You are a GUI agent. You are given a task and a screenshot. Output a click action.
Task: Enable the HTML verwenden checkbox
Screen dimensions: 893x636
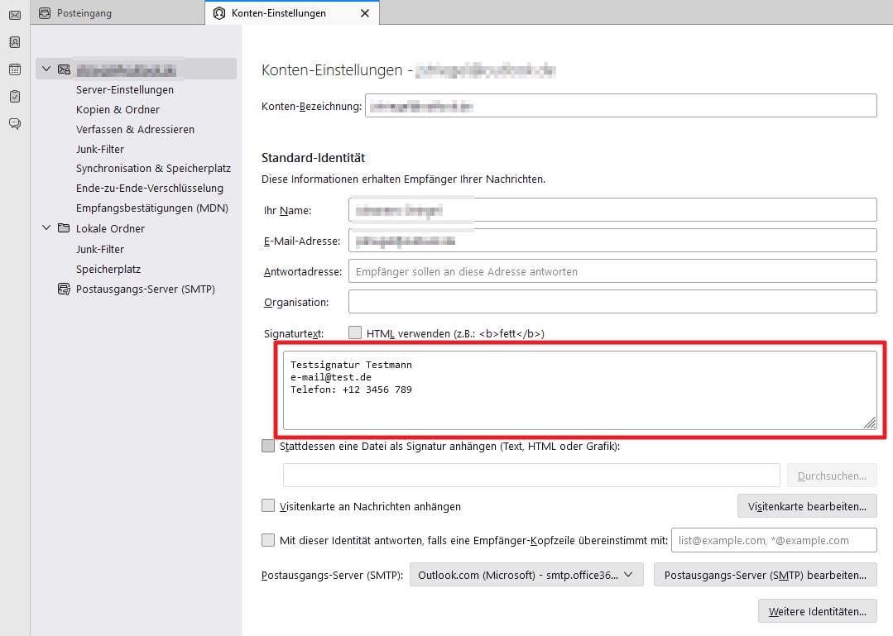coord(355,332)
